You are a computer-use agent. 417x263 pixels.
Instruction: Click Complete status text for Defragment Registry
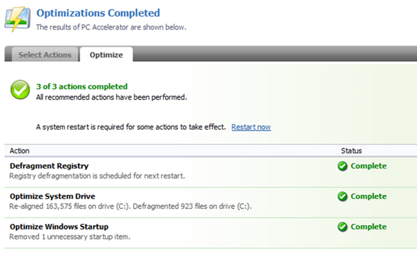pyautogui.click(x=369, y=166)
